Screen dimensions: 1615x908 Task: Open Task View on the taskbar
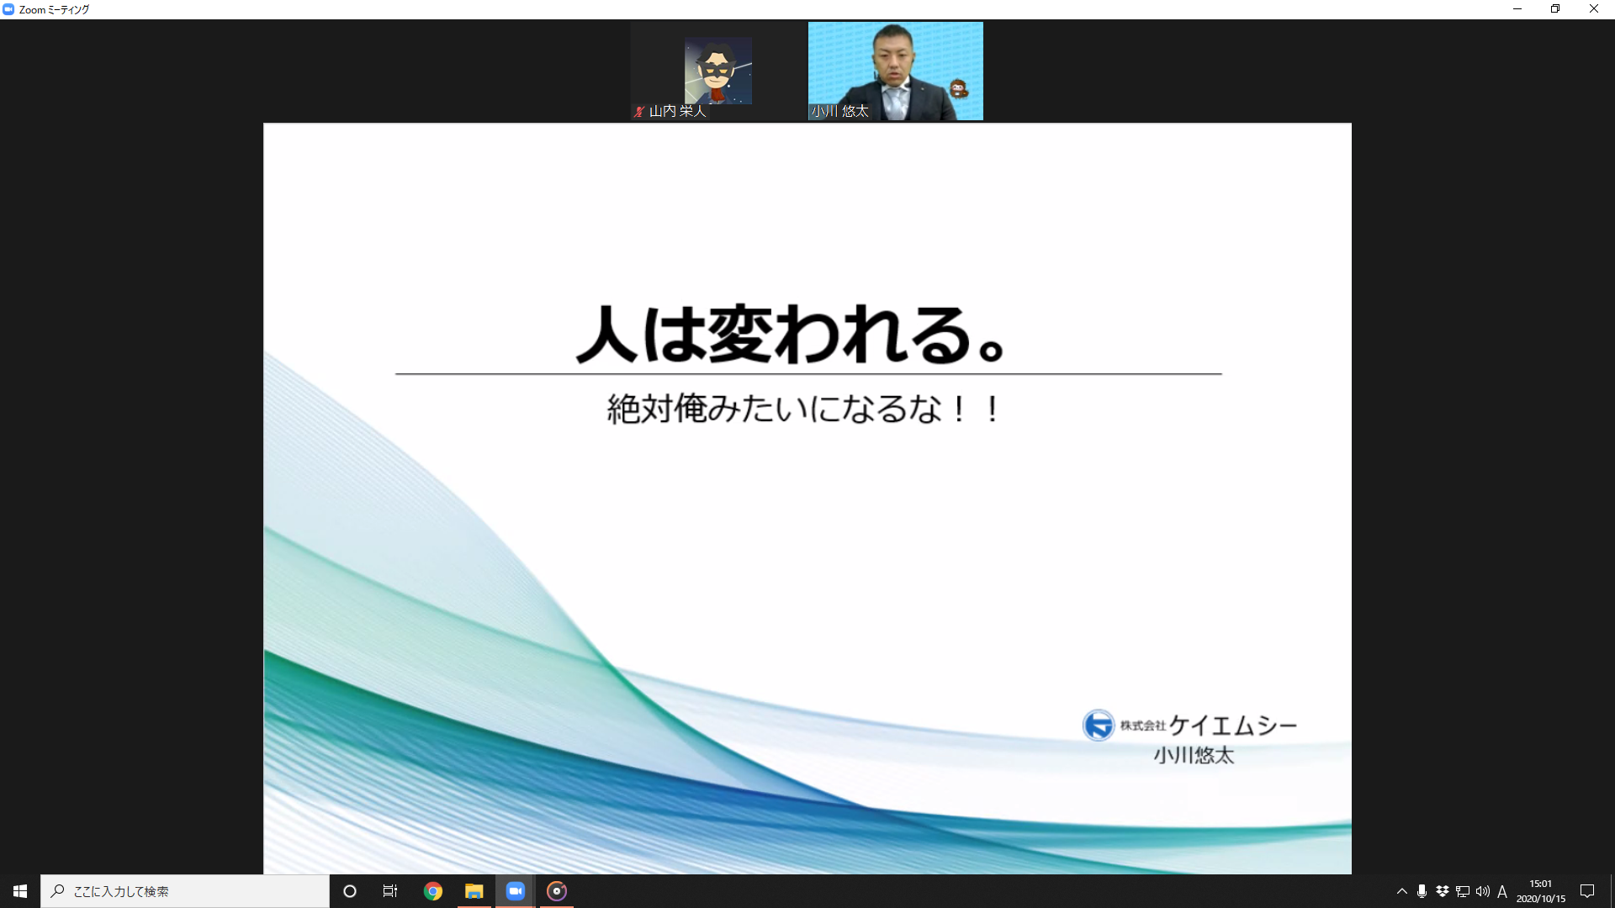pyautogui.click(x=390, y=891)
